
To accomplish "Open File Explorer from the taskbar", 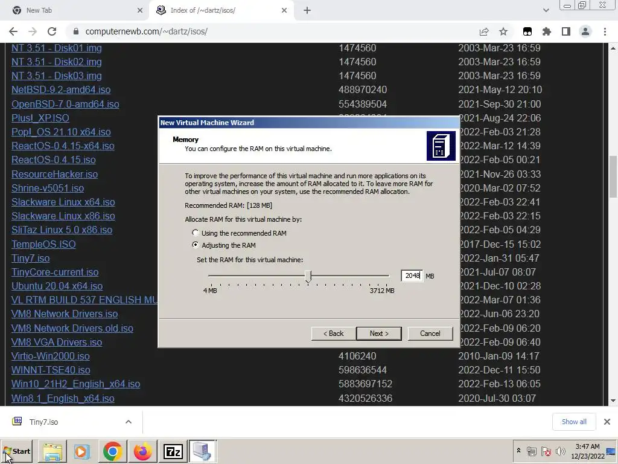I will click(x=53, y=451).
